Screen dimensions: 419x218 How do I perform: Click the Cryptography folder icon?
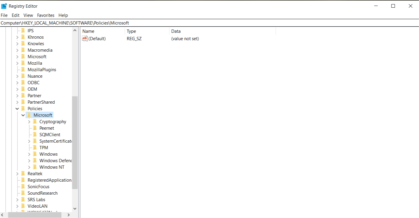pos(35,122)
